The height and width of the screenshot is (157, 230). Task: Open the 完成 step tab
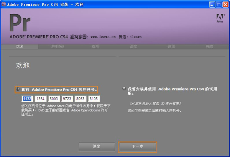[209, 47]
